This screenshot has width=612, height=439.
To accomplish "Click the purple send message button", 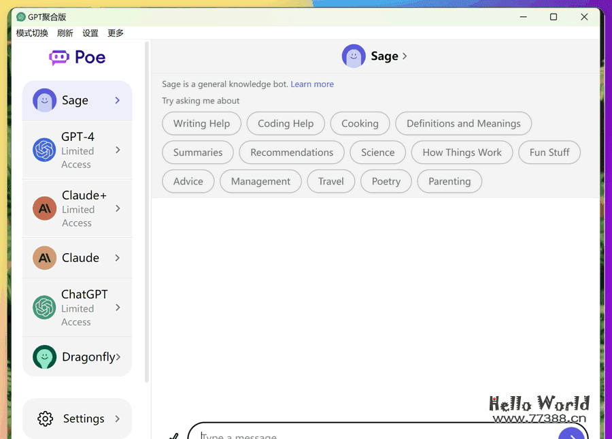I will [x=571, y=434].
